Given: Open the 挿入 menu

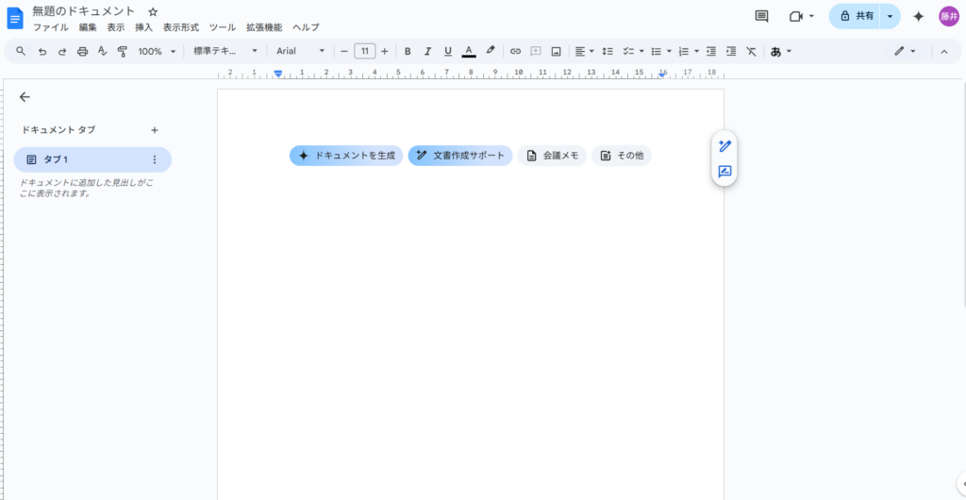Looking at the screenshot, I should tap(144, 27).
